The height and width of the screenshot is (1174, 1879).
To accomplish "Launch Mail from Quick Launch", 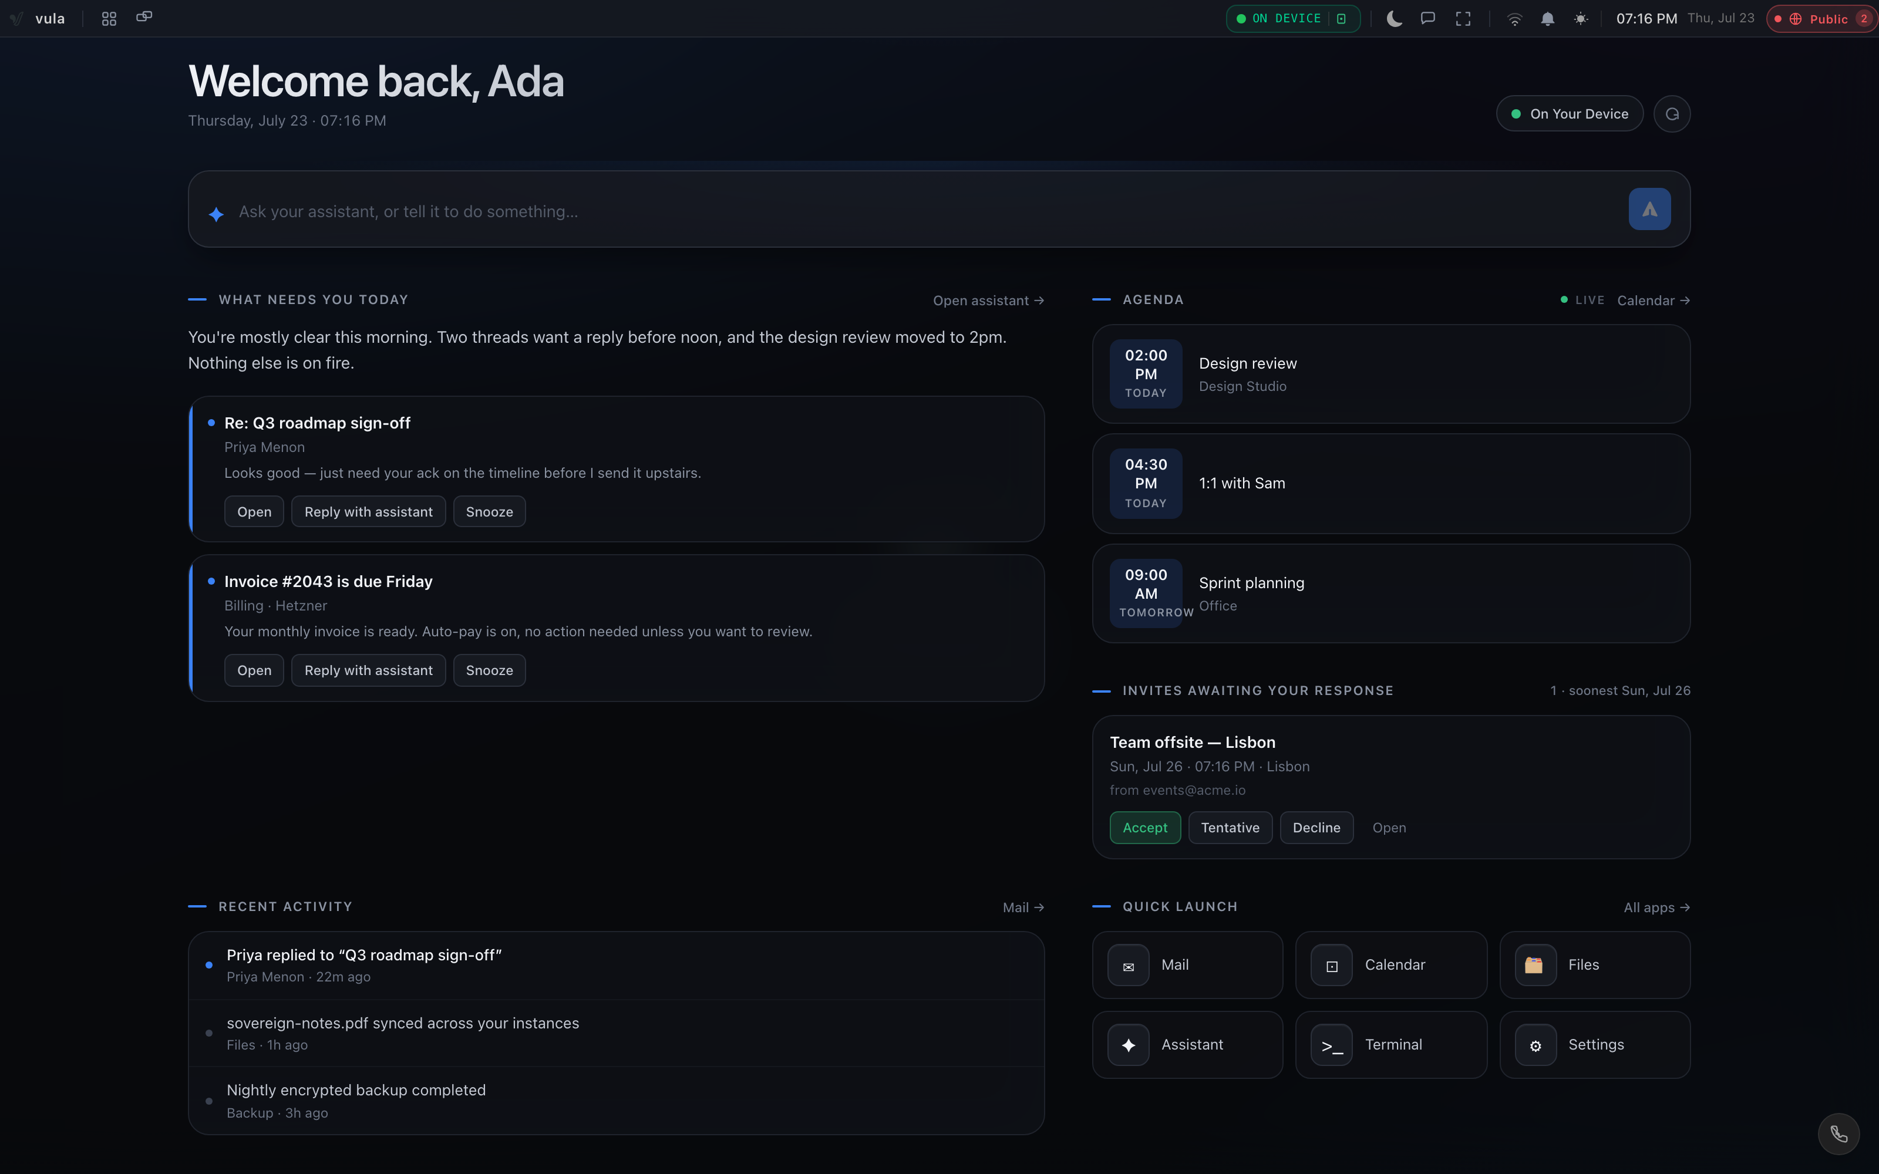I will tap(1187, 965).
